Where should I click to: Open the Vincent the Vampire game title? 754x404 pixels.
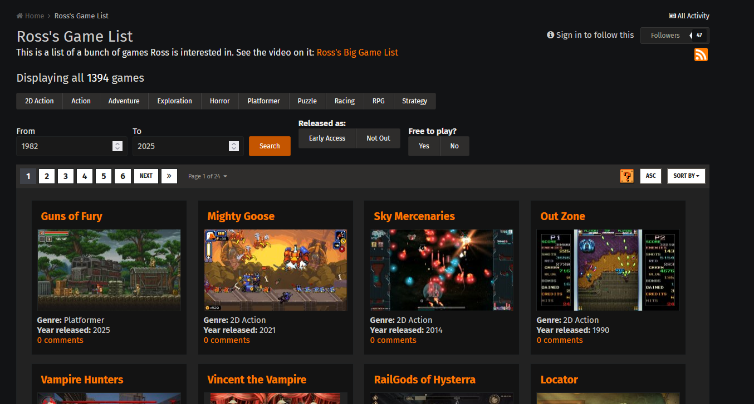tap(257, 380)
